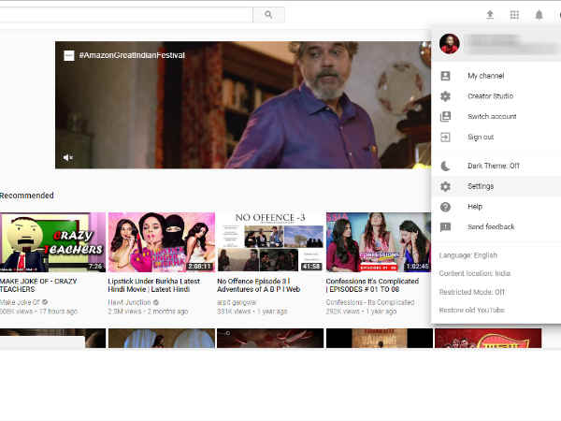Open the notifications bell
Viewport: 561px width, 421px height.
(539, 15)
